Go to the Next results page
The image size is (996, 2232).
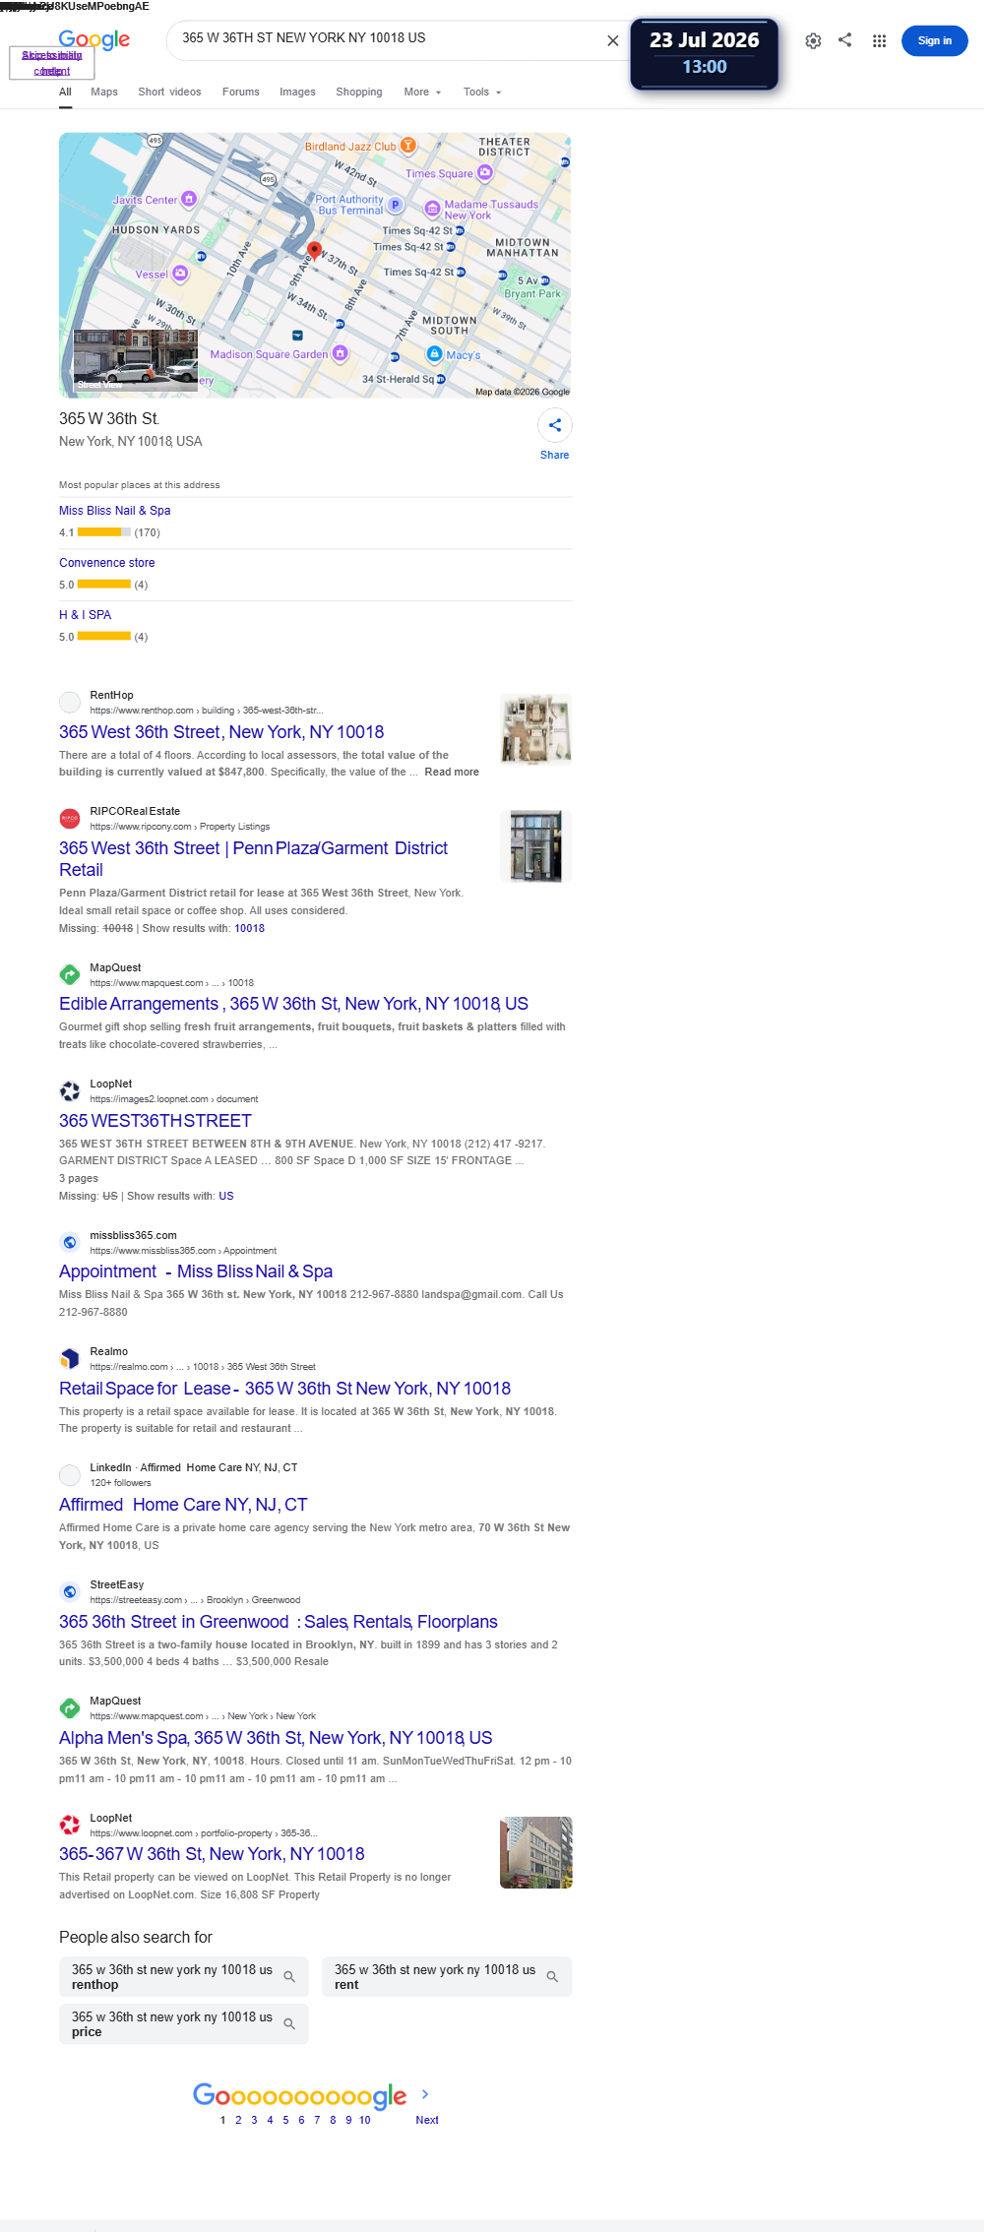[426, 2119]
